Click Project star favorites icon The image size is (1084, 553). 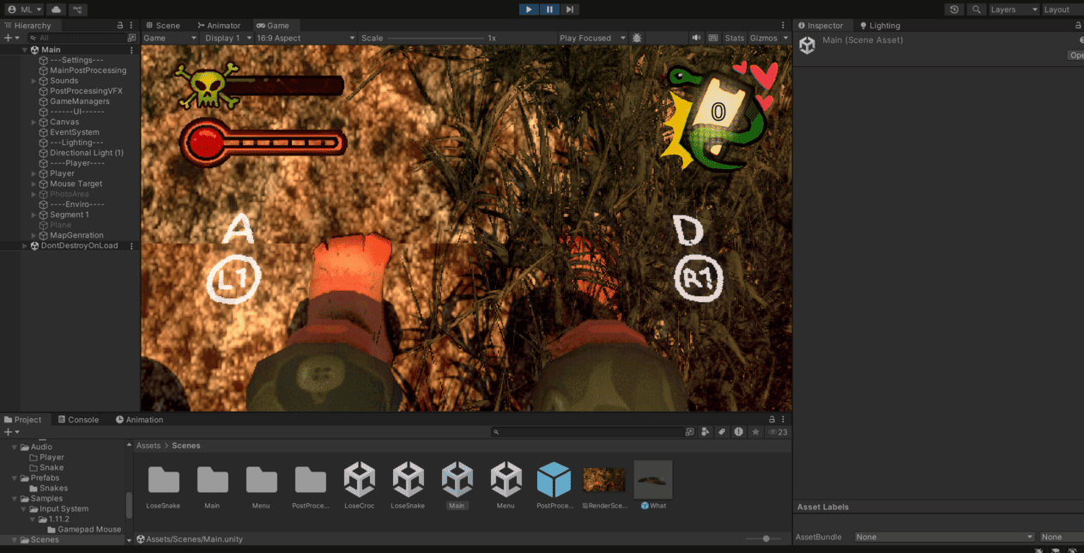pos(755,432)
